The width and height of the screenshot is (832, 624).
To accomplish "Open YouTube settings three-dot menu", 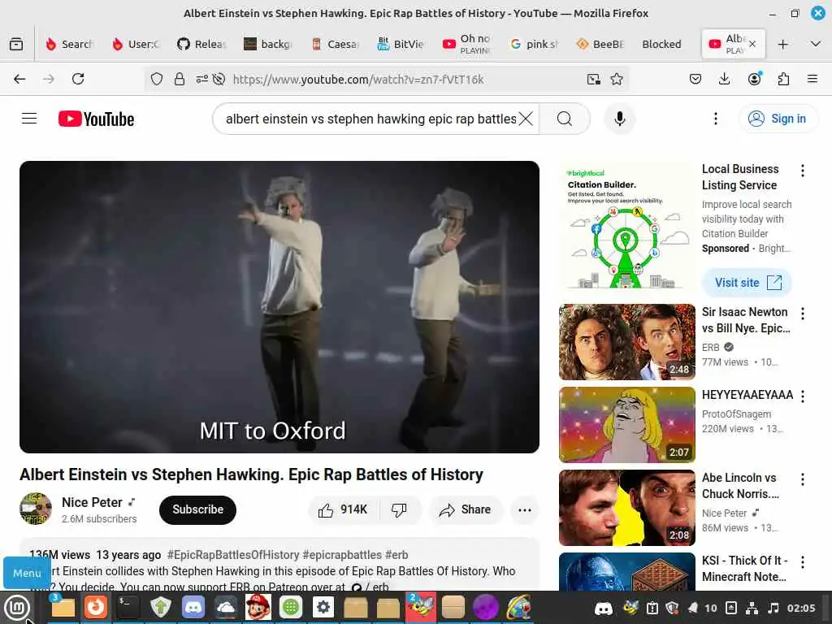I will (715, 119).
